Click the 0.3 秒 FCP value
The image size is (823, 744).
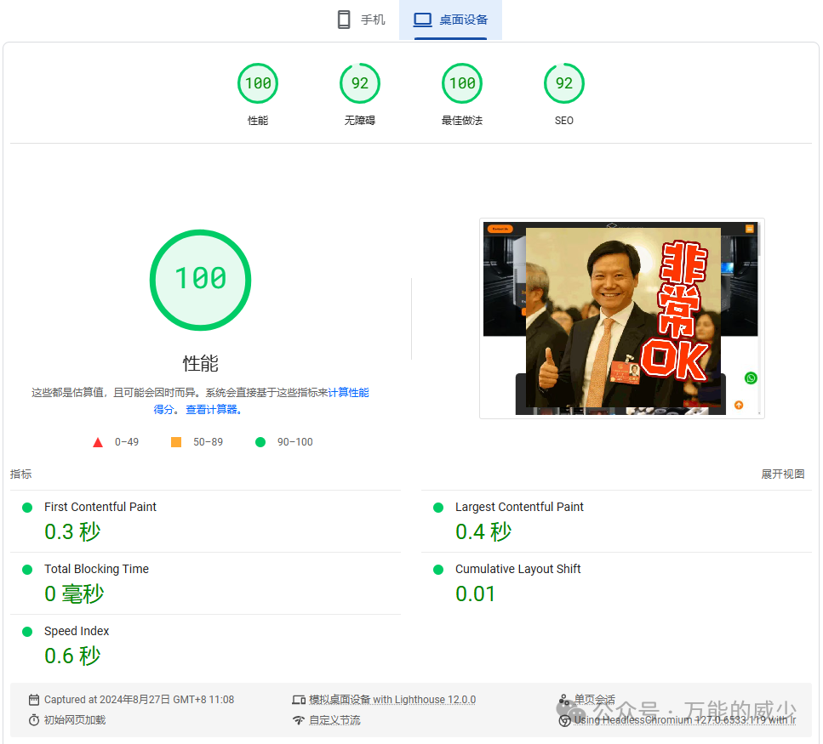tap(72, 531)
